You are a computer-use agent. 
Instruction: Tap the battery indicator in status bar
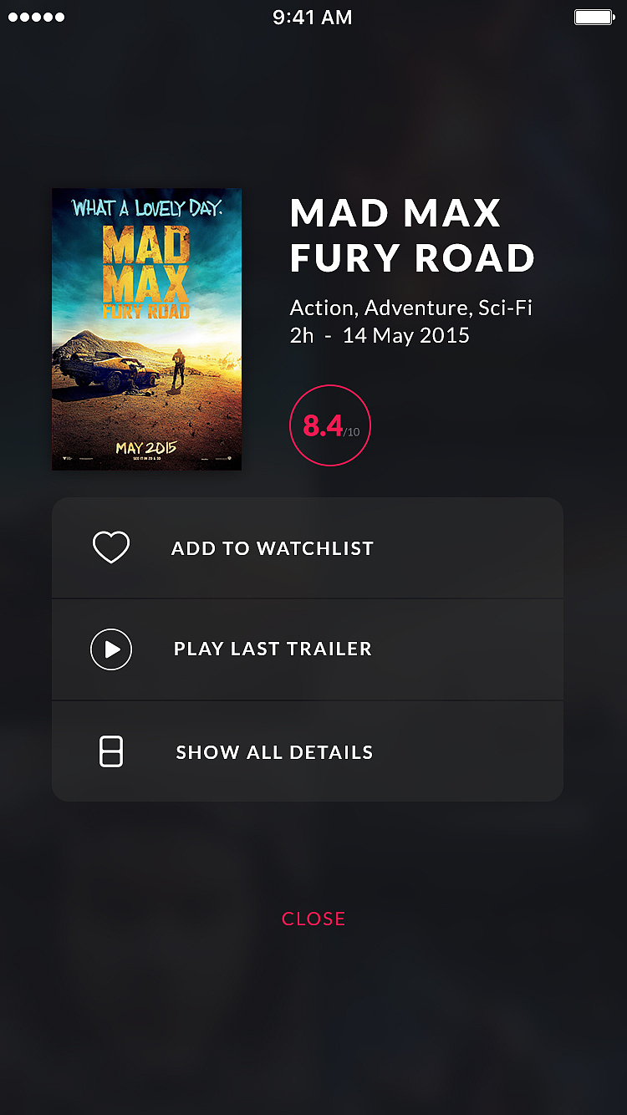tap(594, 17)
